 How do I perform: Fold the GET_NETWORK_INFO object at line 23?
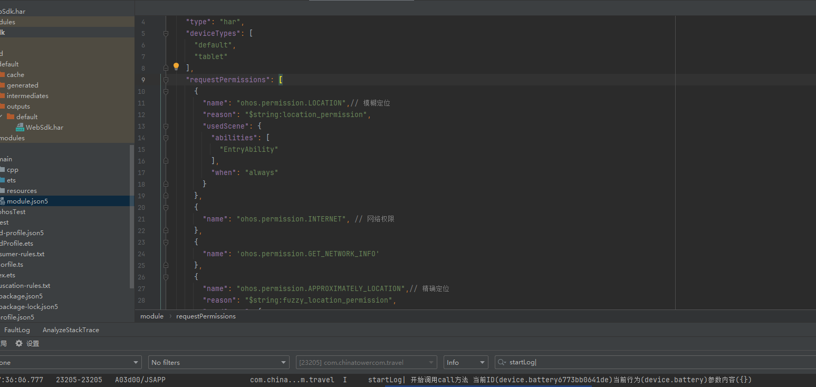[x=166, y=242]
